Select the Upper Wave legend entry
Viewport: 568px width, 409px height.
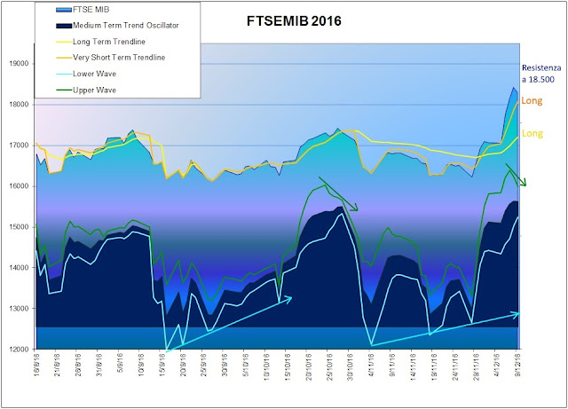pyautogui.click(x=86, y=90)
